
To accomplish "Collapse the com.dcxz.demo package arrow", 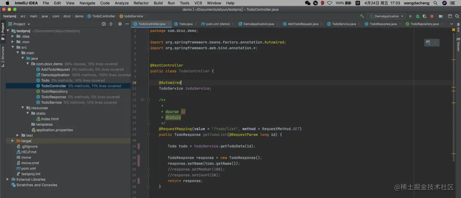I will (x=28, y=64).
